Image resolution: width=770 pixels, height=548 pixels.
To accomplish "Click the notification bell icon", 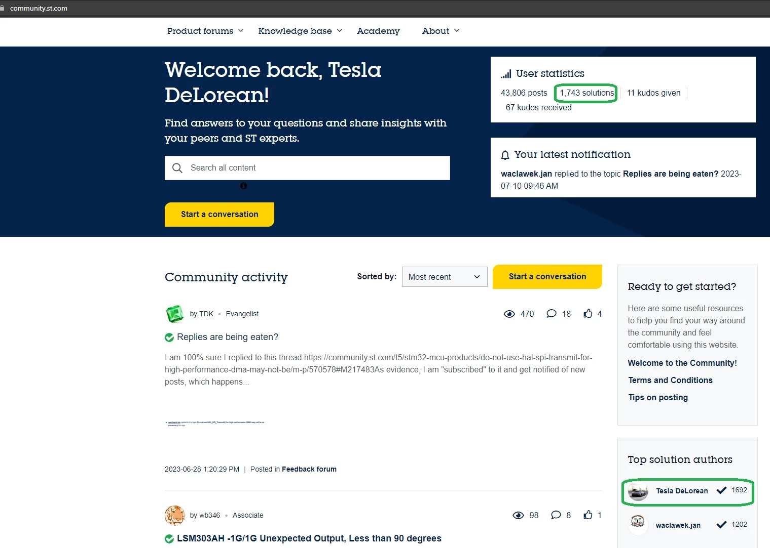I will pos(505,155).
